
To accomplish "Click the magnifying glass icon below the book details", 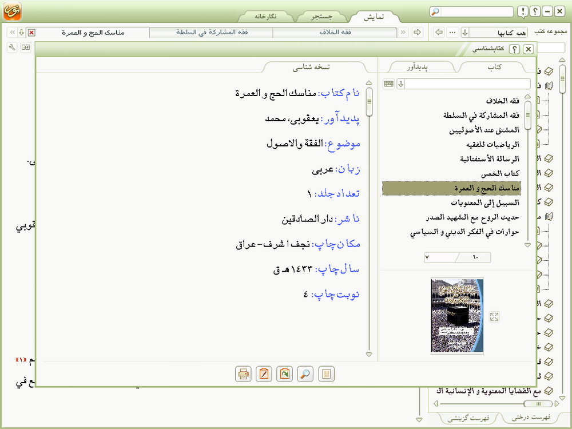I will (305, 374).
